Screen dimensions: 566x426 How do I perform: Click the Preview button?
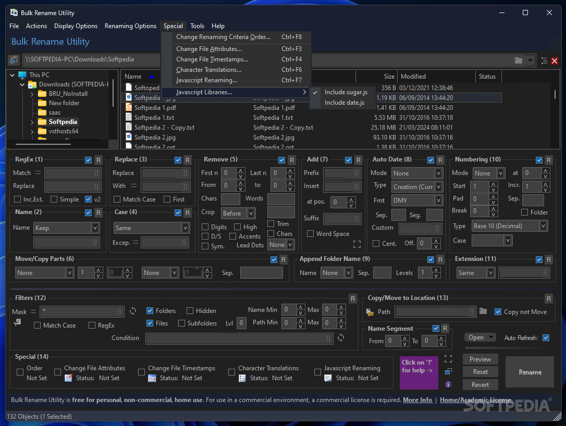pos(480,359)
